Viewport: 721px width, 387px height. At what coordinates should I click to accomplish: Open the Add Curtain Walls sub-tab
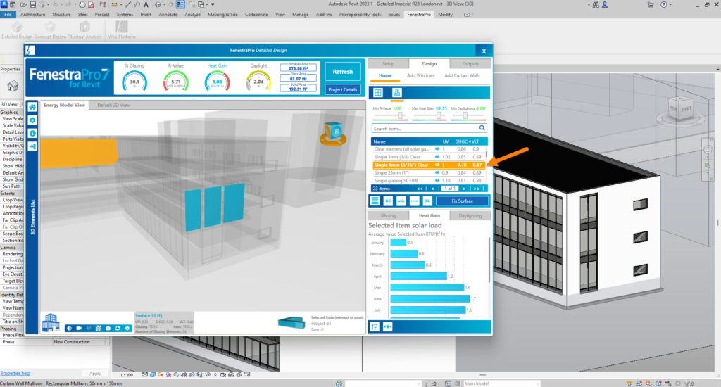[x=462, y=75]
